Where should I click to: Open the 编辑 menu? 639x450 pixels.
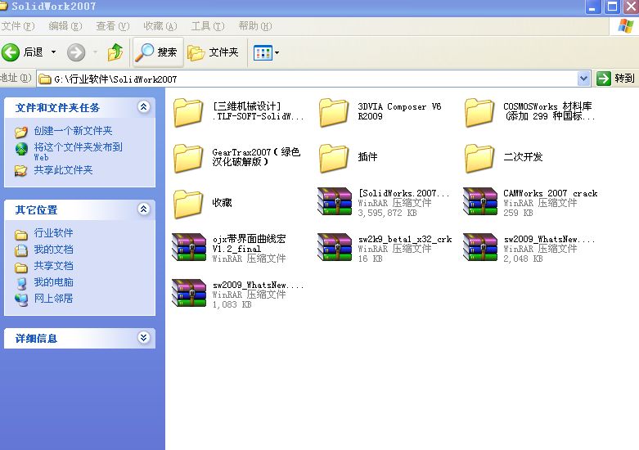pyautogui.click(x=65, y=26)
